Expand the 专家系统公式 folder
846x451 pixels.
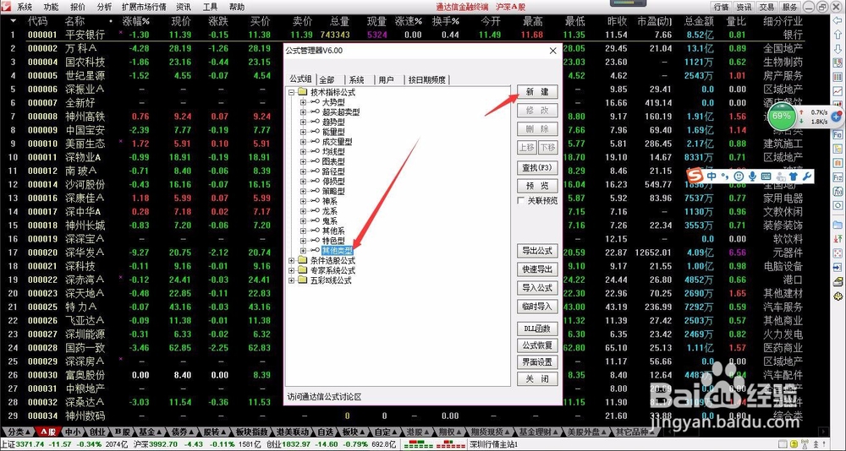(x=291, y=270)
